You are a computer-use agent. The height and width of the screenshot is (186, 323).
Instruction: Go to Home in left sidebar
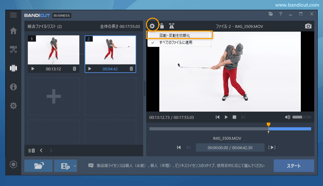point(13,31)
